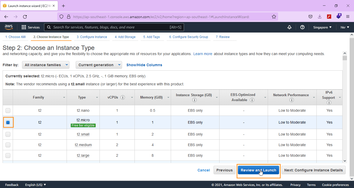
Task: Open the Services grid menu
Action: pyautogui.click(x=31, y=27)
